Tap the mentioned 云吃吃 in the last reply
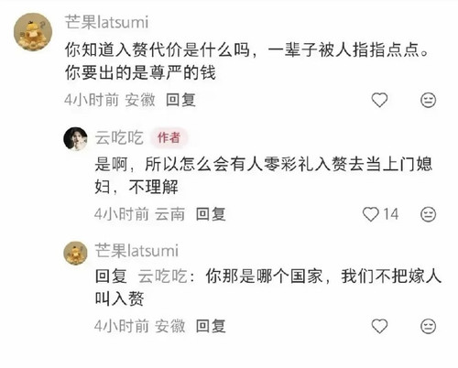Viewport: 458px width, 368px height. [162, 276]
